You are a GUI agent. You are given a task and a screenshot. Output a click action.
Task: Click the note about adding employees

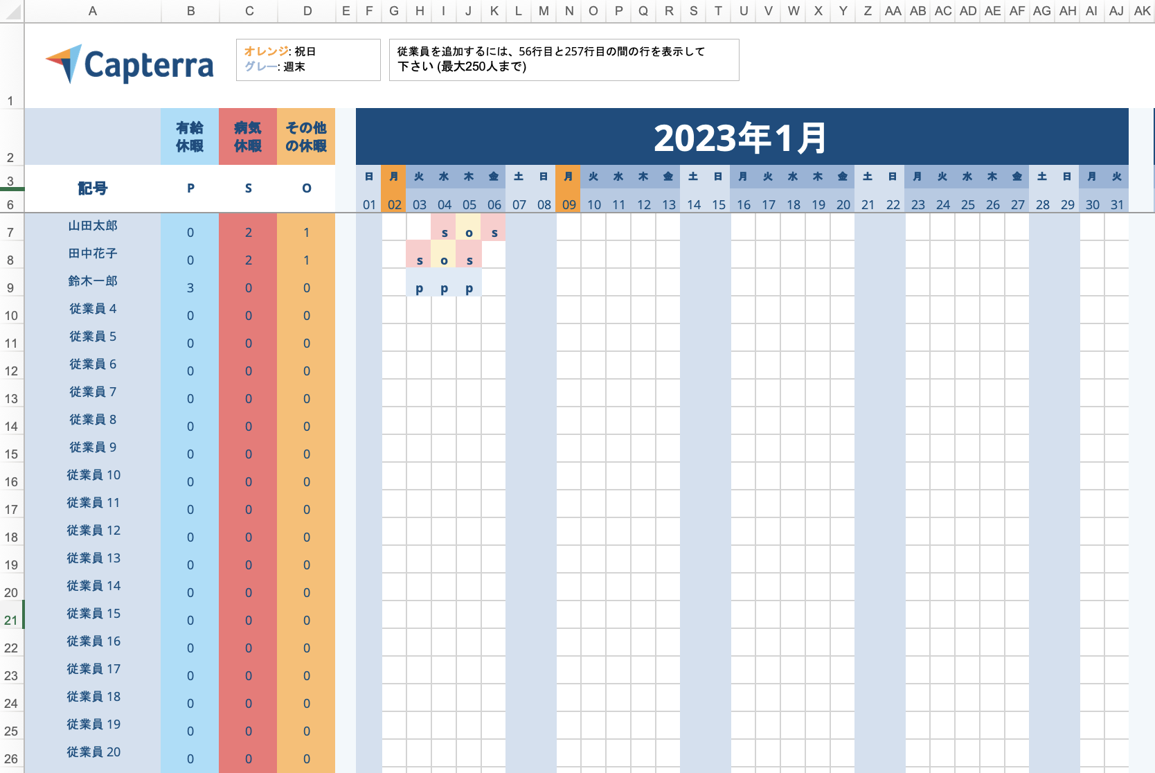point(564,60)
